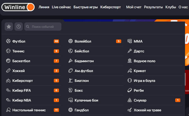Viewport: 189px width, 116px height.
Task: Select the Биатлон text label
Action: point(82,81)
